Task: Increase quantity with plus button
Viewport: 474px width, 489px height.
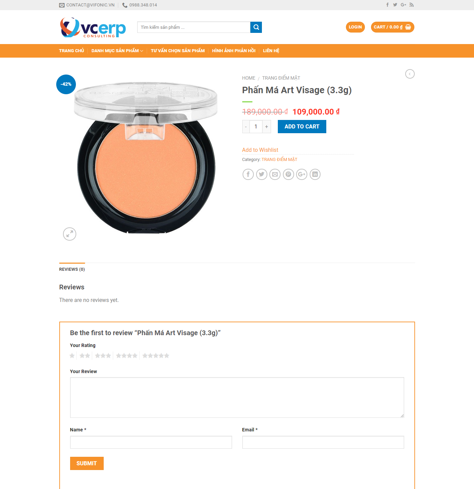Action: pos(267,127)
